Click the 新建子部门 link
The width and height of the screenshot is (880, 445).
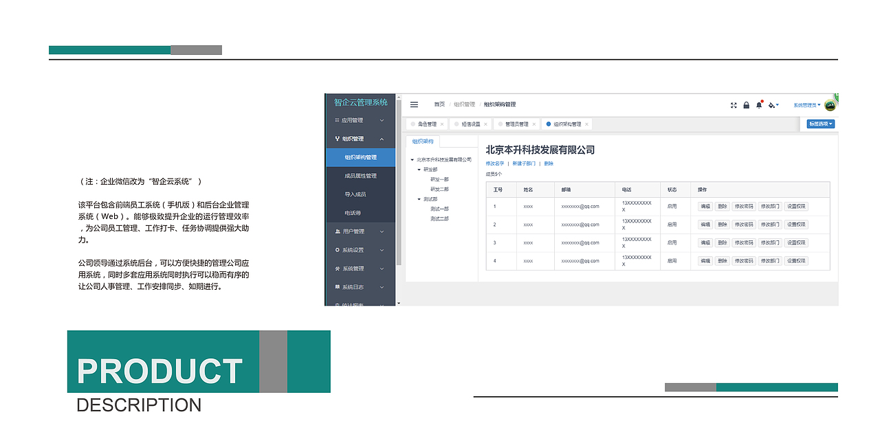click(x=524, y=163)
